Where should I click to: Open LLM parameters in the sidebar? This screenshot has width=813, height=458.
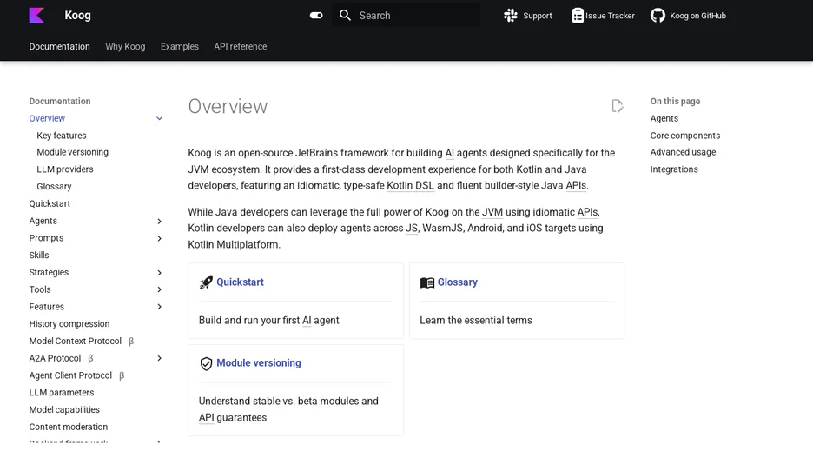pyautogui.click(x=61, y=392)
